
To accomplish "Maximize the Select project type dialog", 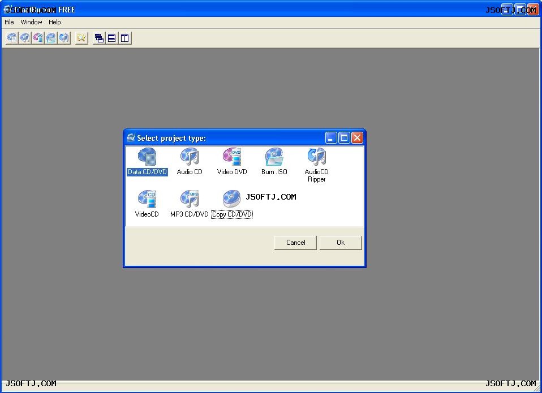I will pyautogui.click(x=344, y=138).
